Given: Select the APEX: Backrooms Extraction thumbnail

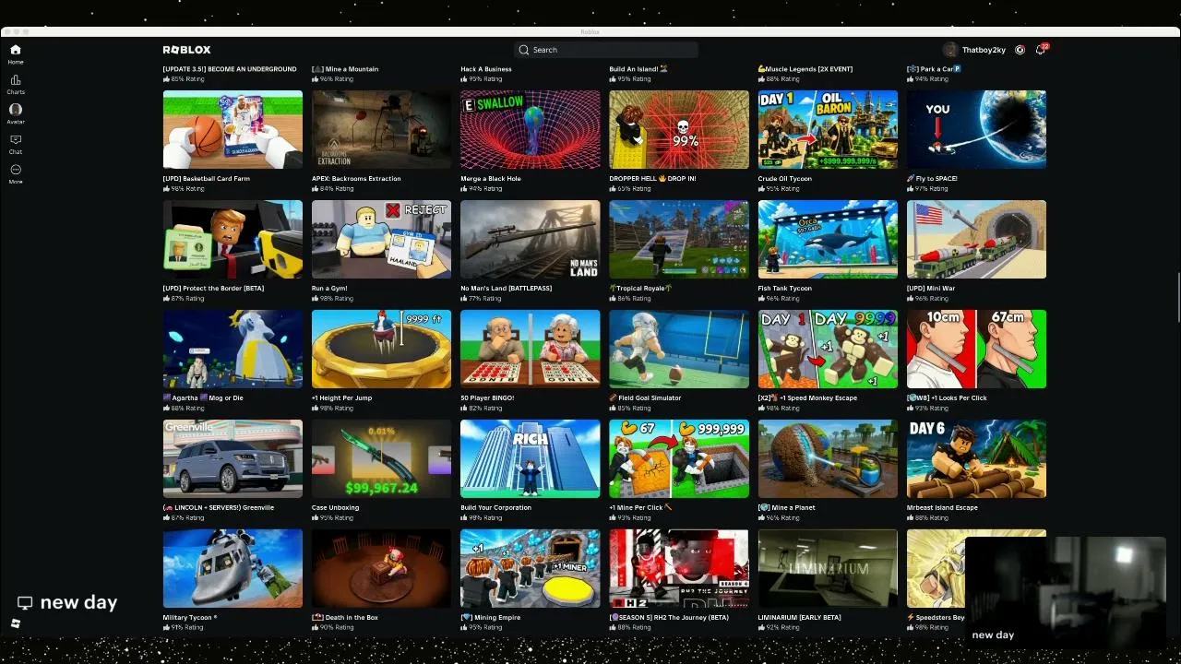Looking at the screenshot, I should point(381,129).
